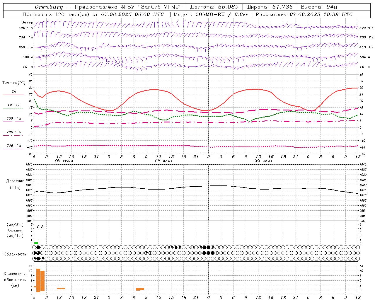Click the "Модель COSMO-RU / 6.6км" text
This screenshot has height=300, width=375.
[x=211, y=14]
